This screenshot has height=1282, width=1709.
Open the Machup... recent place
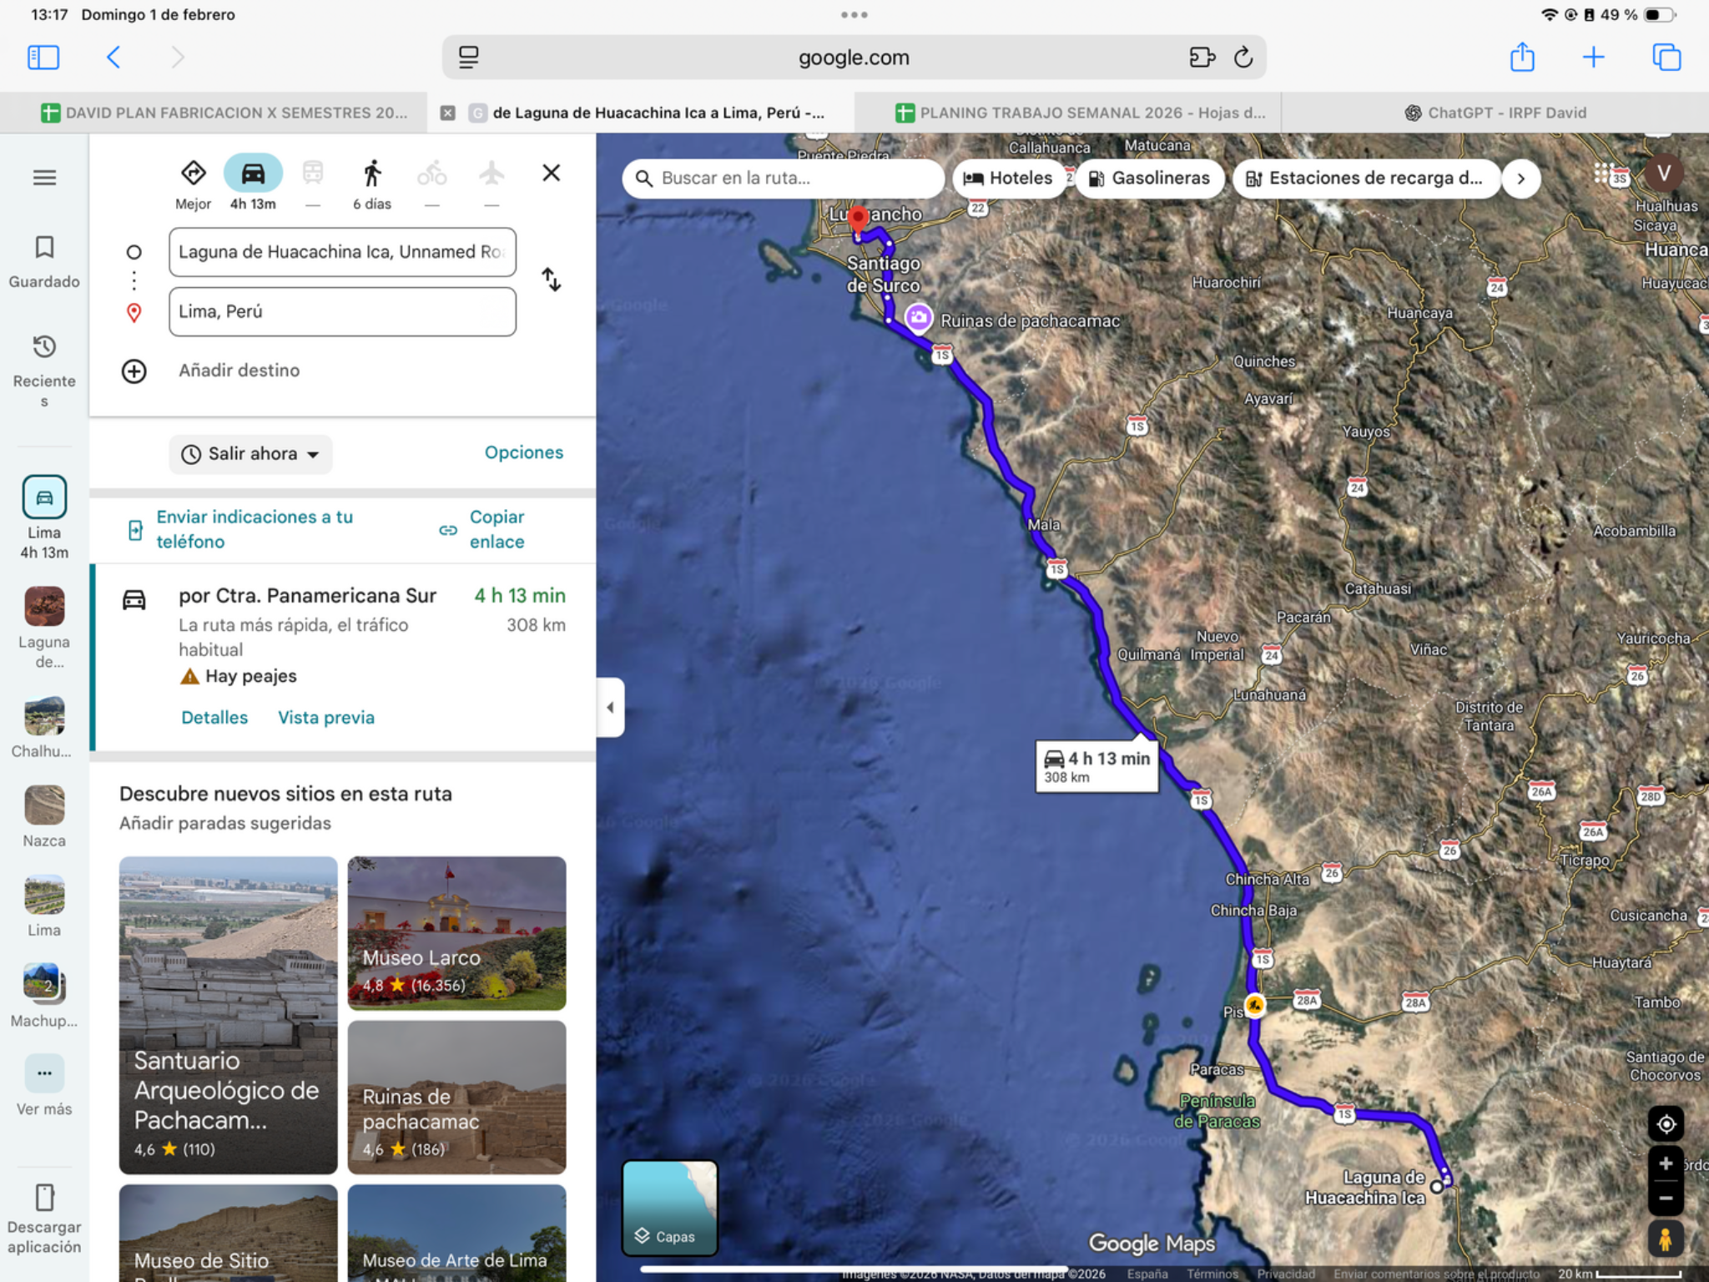44,995
